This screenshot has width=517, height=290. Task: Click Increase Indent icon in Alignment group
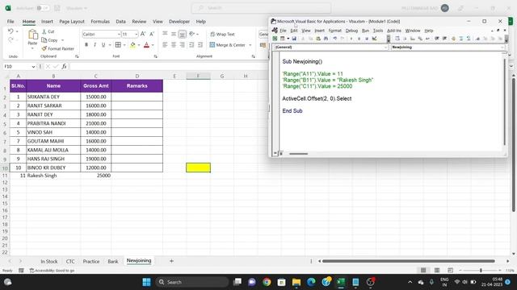tap(200, 45)
